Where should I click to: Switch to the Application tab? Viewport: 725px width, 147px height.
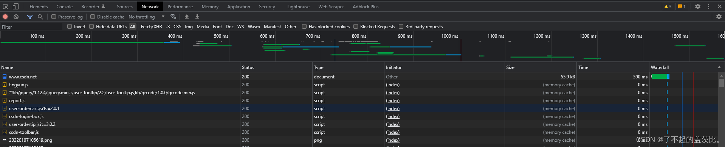tap(239, 6)
